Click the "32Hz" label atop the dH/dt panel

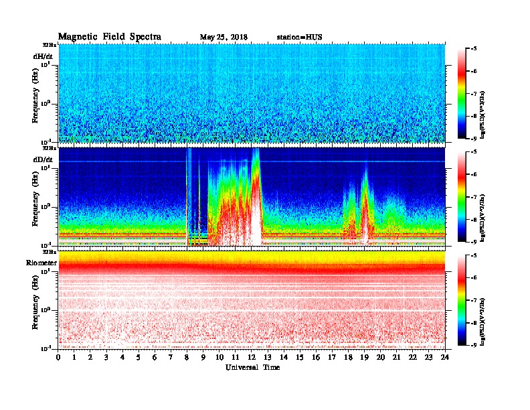50,45
